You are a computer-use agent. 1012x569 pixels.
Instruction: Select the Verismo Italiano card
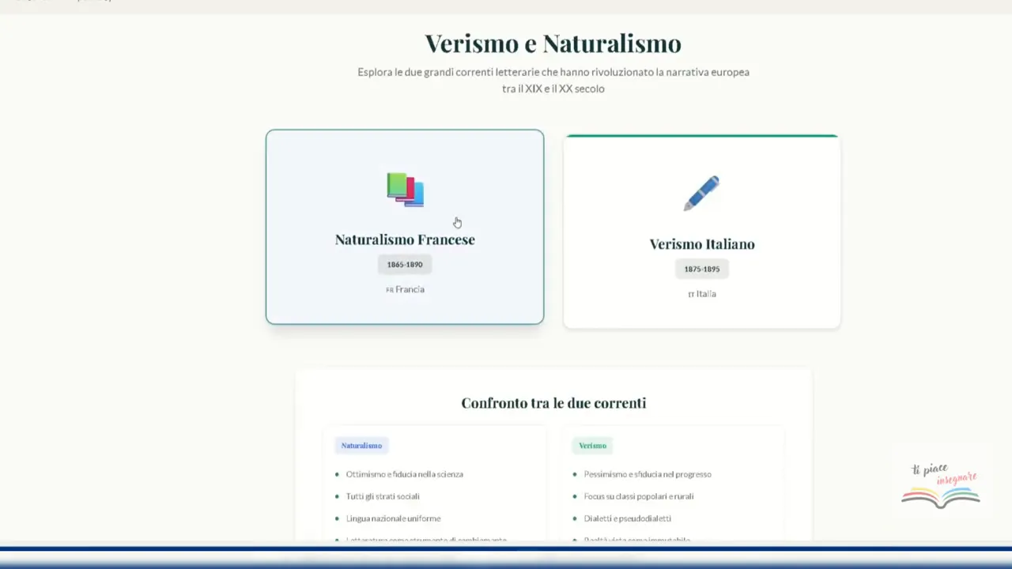701,231
